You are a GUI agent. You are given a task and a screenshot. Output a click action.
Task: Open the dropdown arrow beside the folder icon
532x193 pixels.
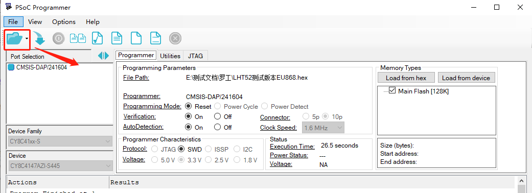[27, 39]
